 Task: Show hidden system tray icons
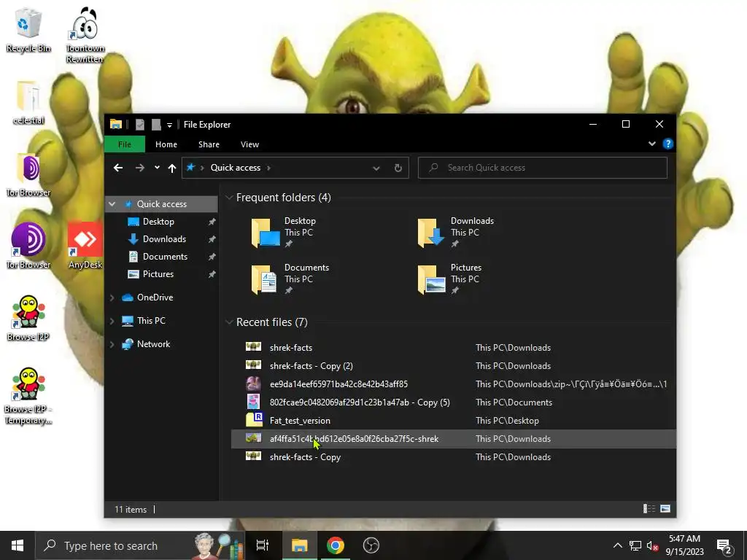point(617,545)
